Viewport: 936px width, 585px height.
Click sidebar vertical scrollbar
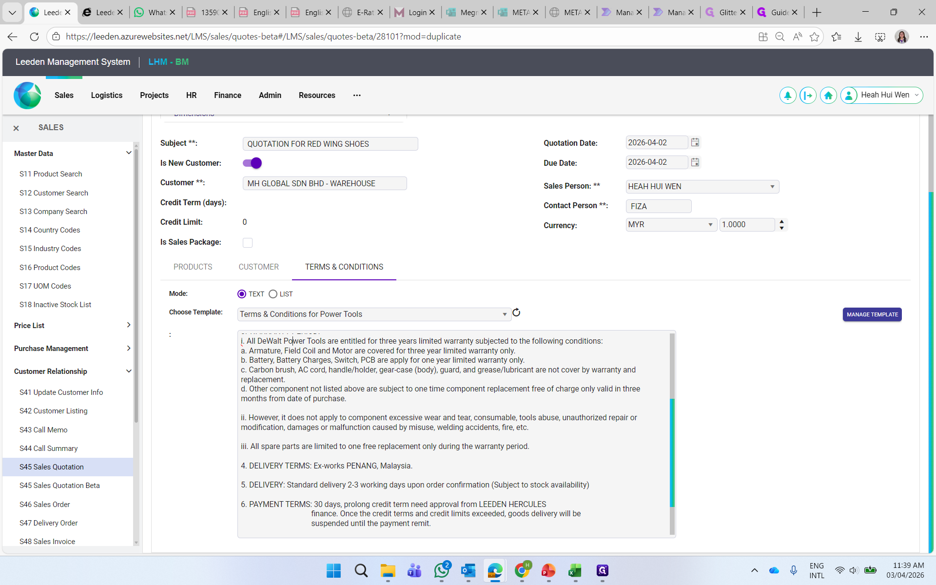tap(136, 285)
